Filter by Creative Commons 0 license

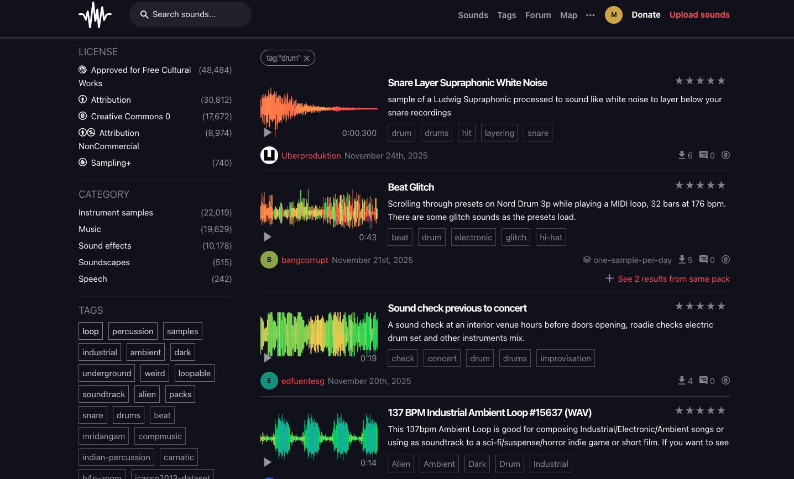pyautogui.click(x=130, y=117)
